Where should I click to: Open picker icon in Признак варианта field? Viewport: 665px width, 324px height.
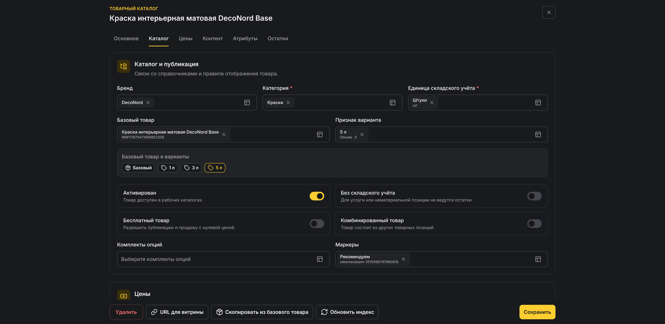[x=538, y=134]
